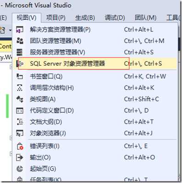
Task: Collapse the open 视图(V) View menu
Action: (27, 18)
